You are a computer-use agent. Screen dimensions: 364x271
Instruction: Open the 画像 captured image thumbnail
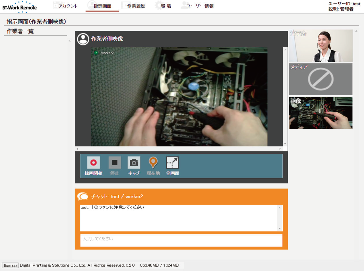click(321, 113)
